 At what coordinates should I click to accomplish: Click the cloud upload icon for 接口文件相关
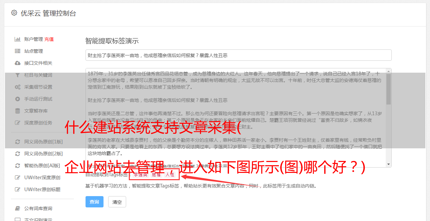click(18, 63)
